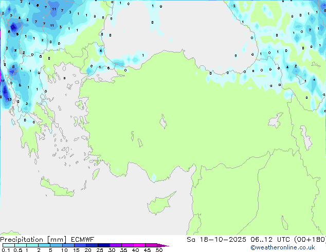Click the 35 to 40 mm legend swatch
Screen dimensions: 326x252
click(x=127, y=245)
